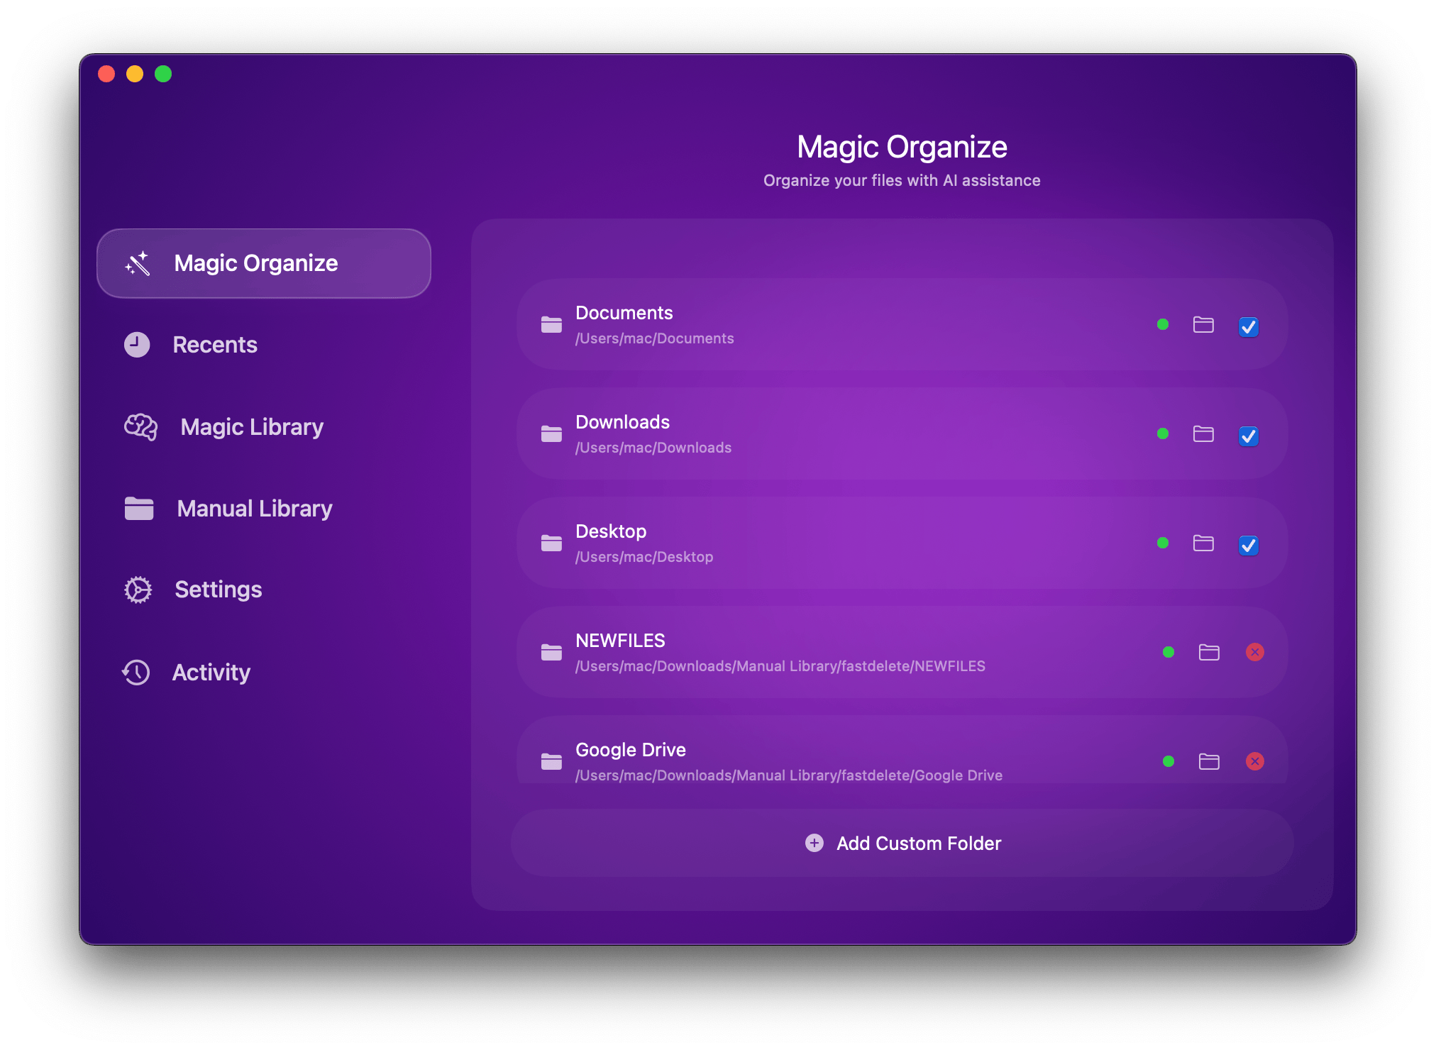
Task: Click the Downloads folder name
Action: click(623, 422)
